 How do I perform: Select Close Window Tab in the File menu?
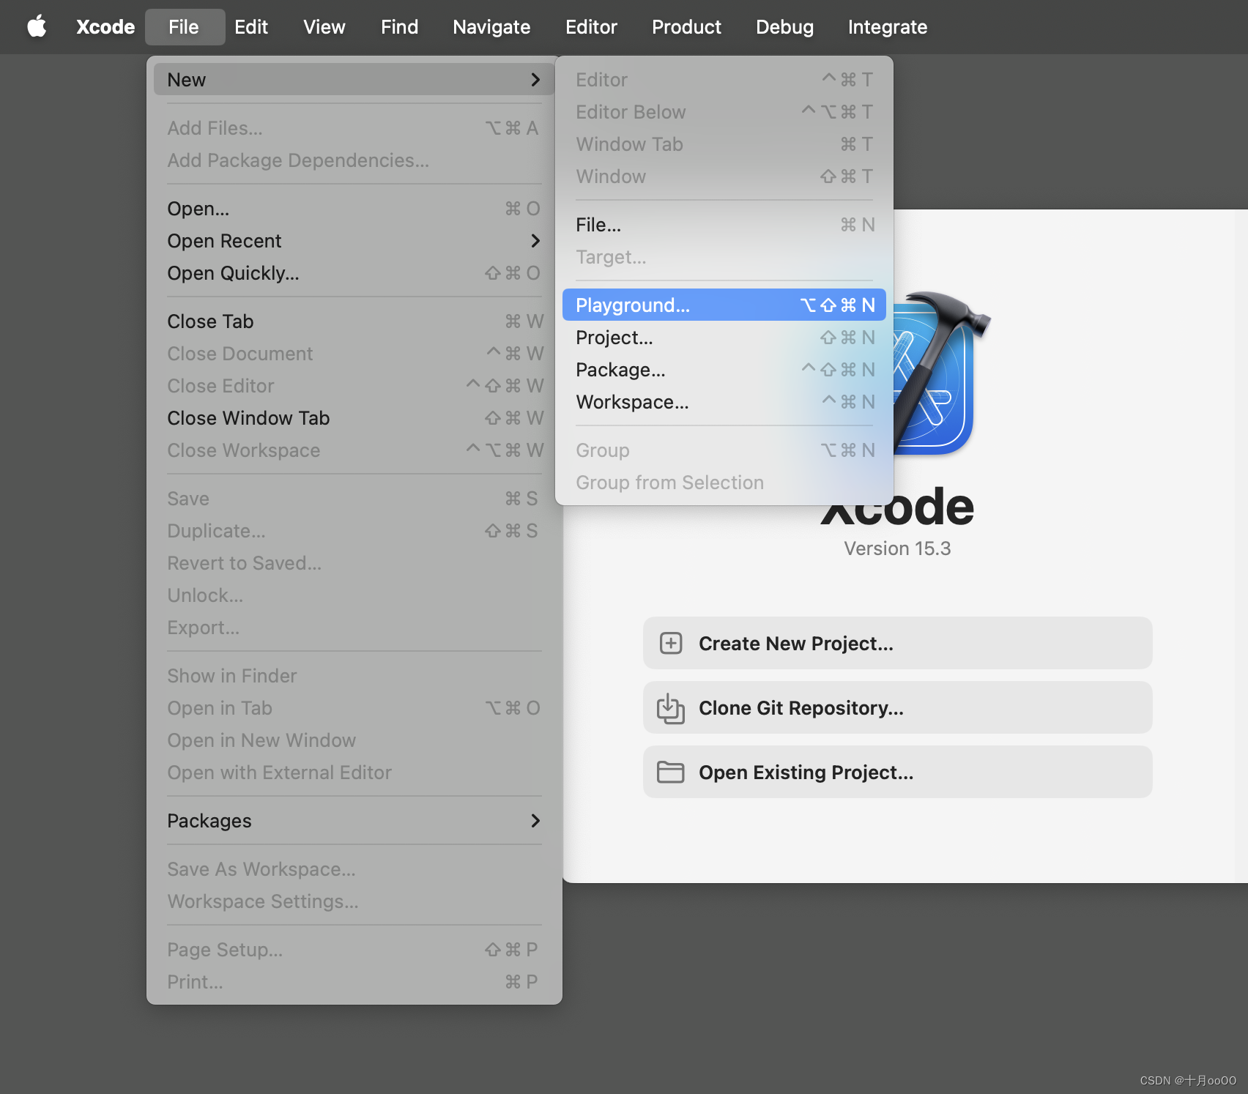(354, 417)
